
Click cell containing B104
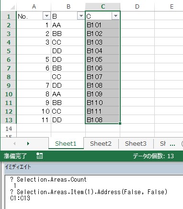103,50
